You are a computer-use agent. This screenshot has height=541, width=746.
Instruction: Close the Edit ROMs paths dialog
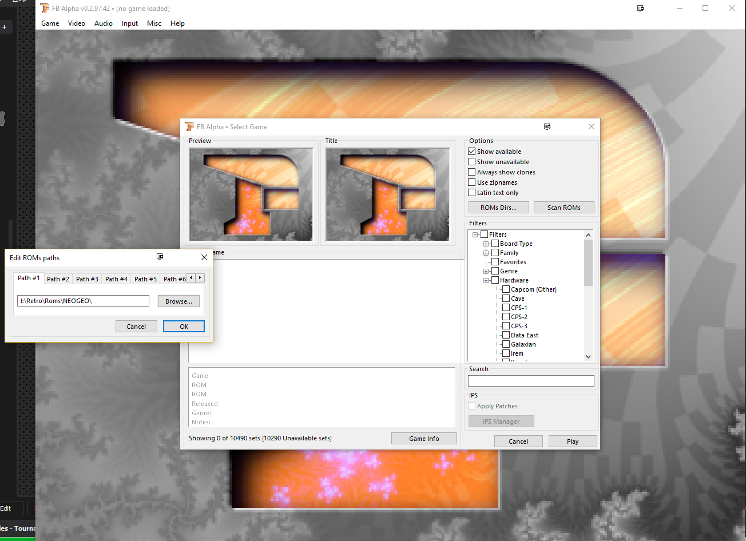(204, 257)
